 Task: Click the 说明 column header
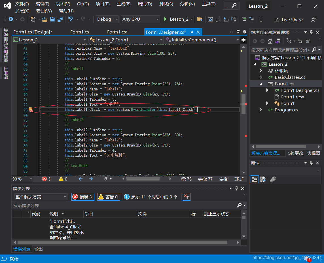pyautogui.click(x=65, y=214)
